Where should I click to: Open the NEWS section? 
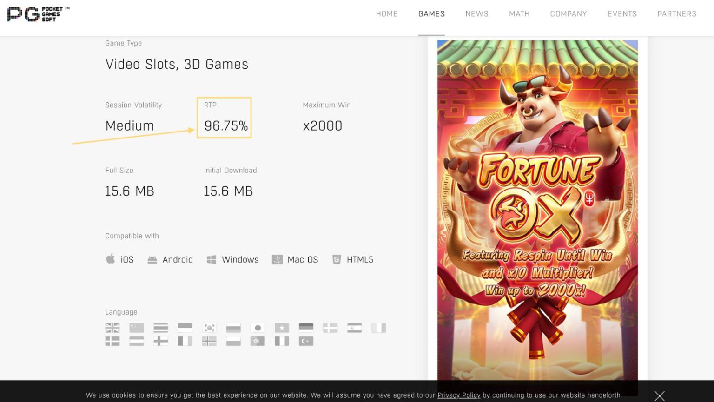point(477,14)
